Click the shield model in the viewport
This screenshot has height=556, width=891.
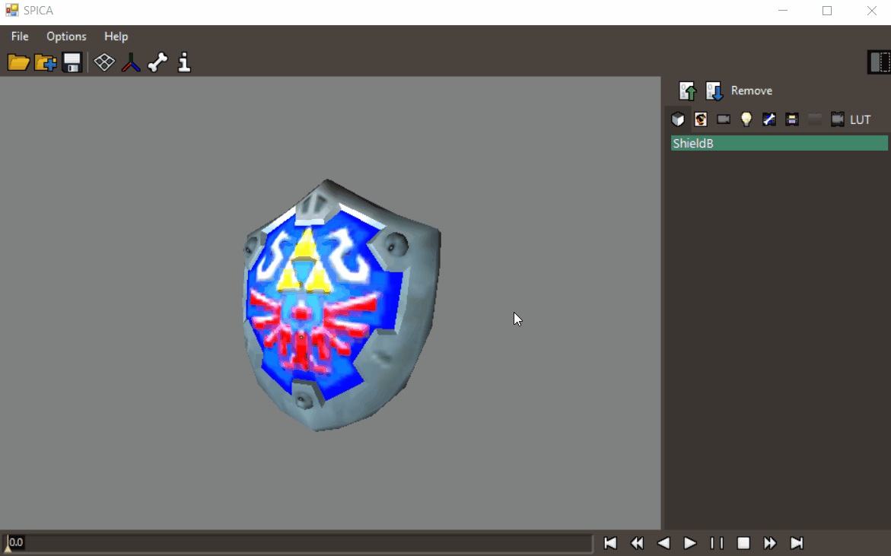(341, 306)
